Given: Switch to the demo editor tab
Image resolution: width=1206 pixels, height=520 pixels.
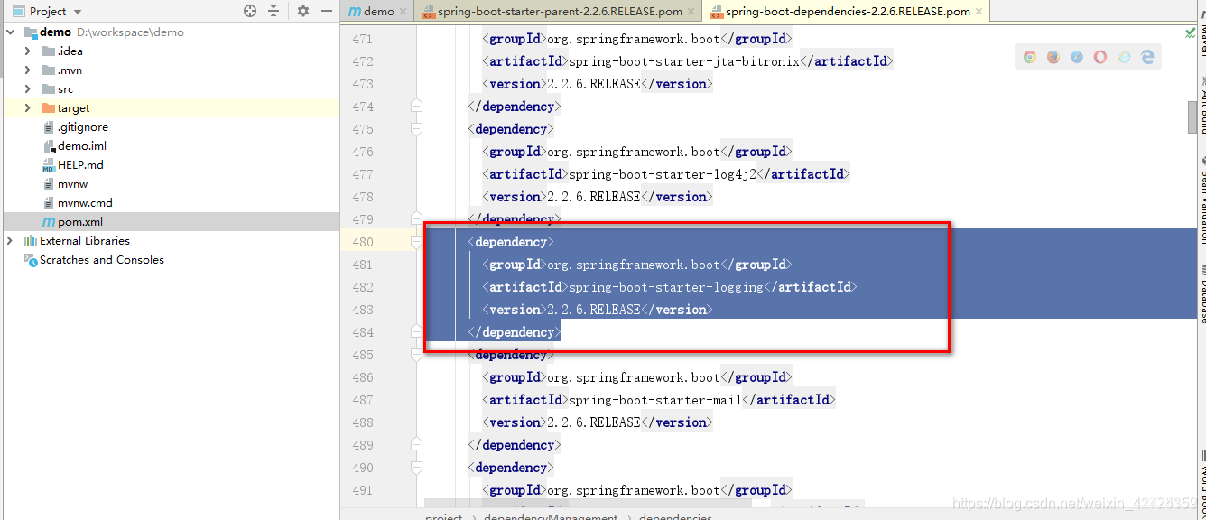Looking at the screenshot, I should (x=379, y=12).
